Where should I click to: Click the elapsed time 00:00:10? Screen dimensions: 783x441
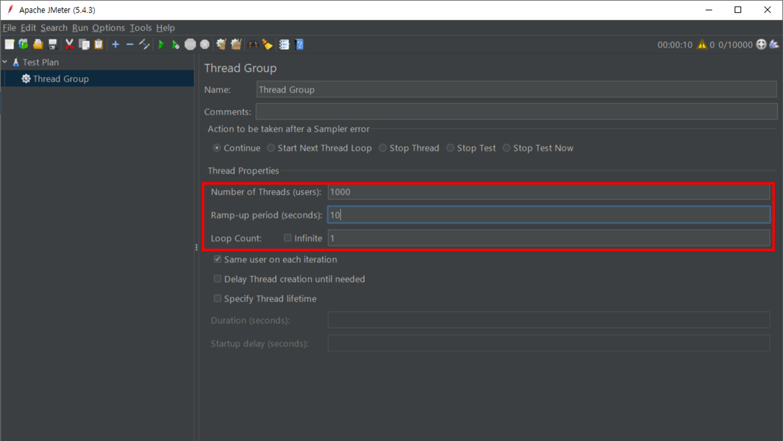[x=675, y=45]
